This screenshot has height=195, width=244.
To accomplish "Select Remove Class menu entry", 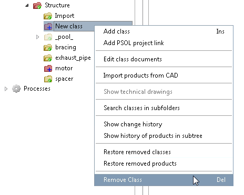I will (164, 180).
